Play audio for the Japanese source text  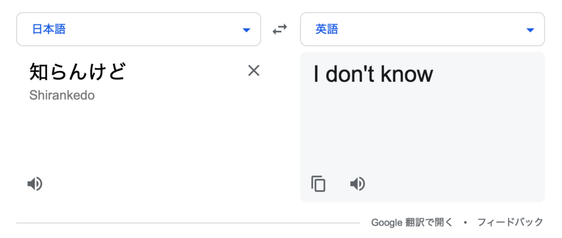coord(35,184)
